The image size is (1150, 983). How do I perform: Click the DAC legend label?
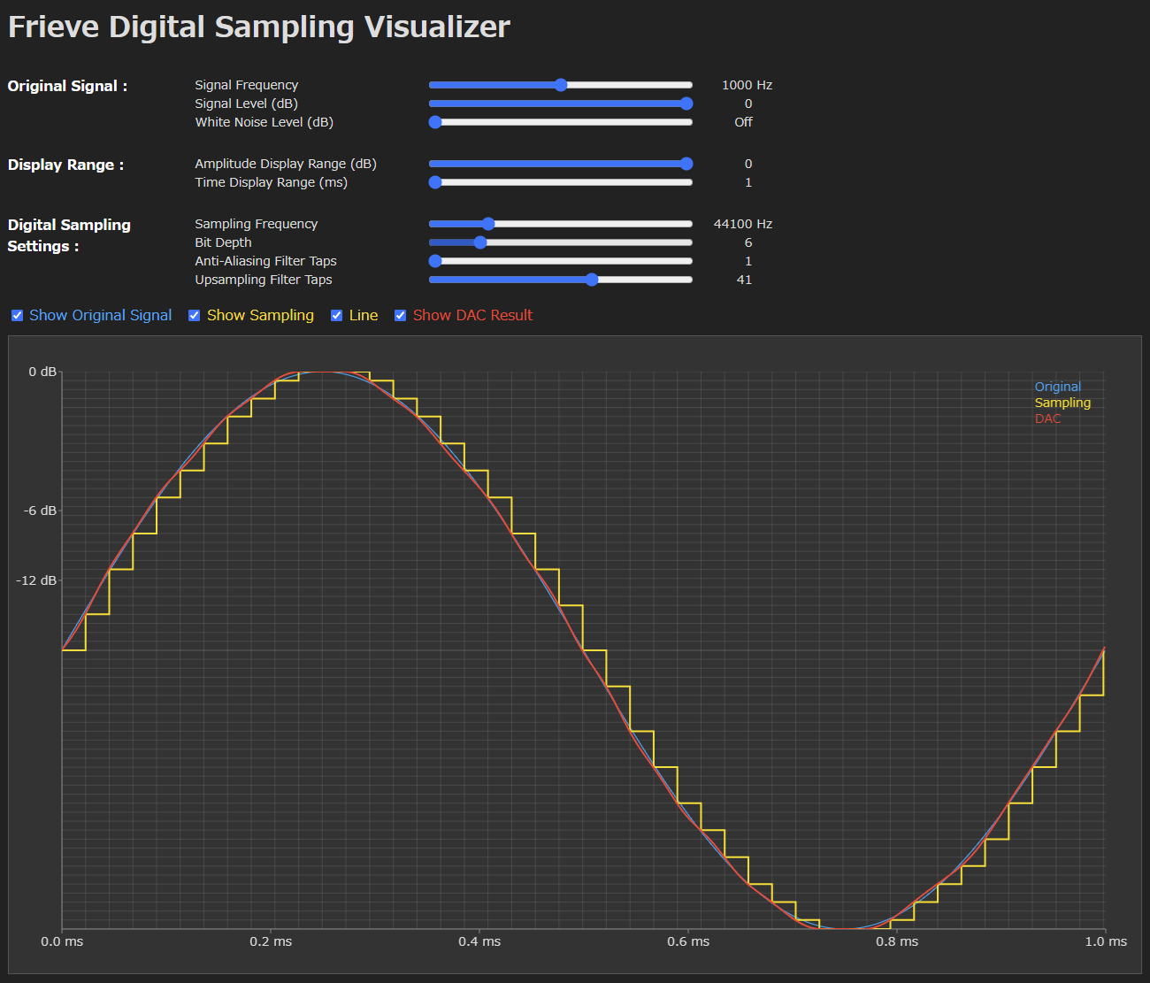[x=1047, y=419]
